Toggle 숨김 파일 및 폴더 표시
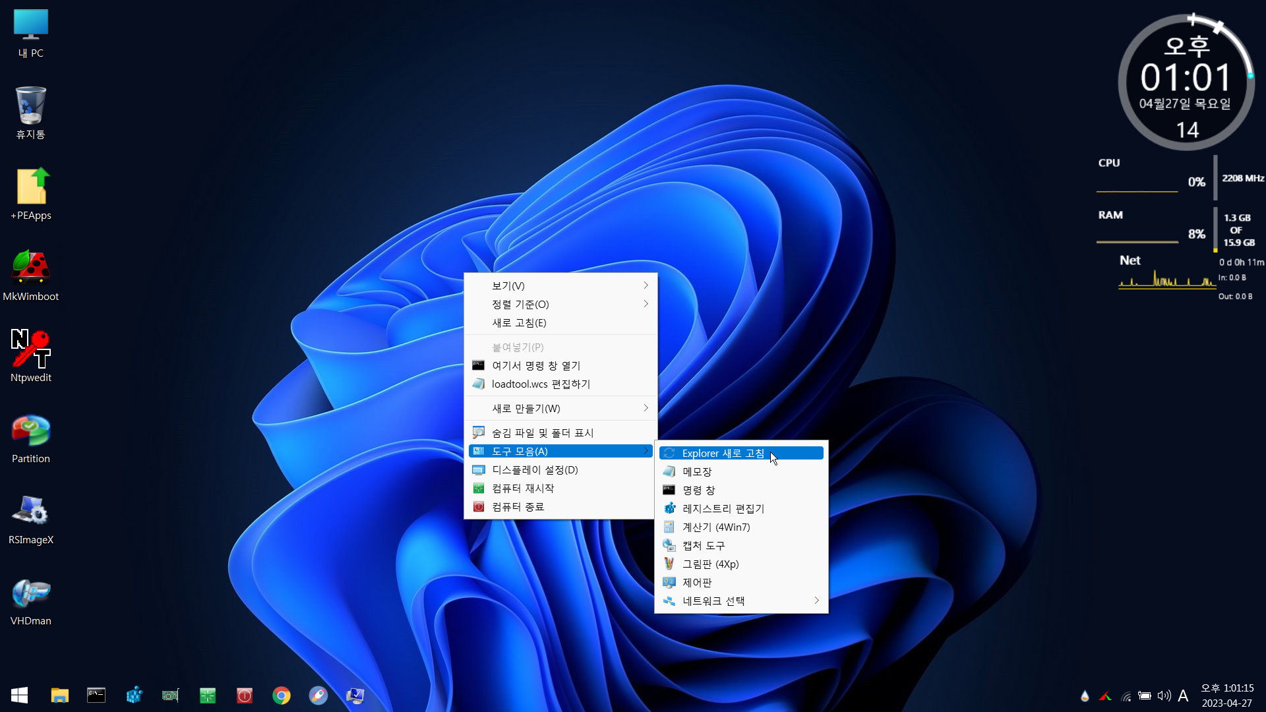This screenshot has width=1266, height=712. (560, 432)
